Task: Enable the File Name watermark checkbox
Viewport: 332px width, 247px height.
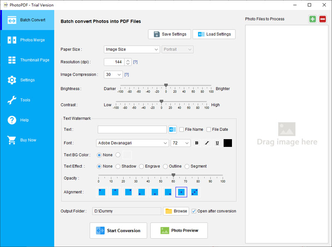Action: click(181, 130)
